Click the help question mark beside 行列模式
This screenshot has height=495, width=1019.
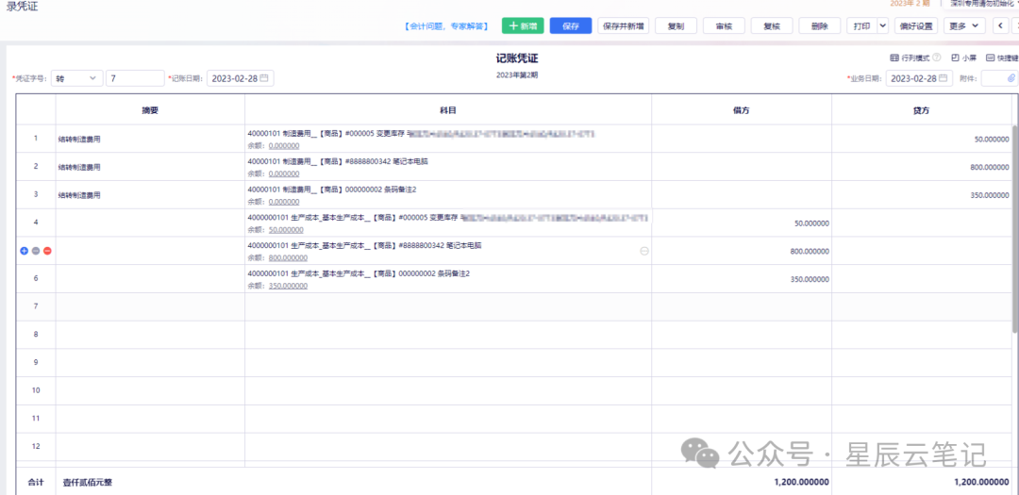pyautogui.click(x=937, y=58)
